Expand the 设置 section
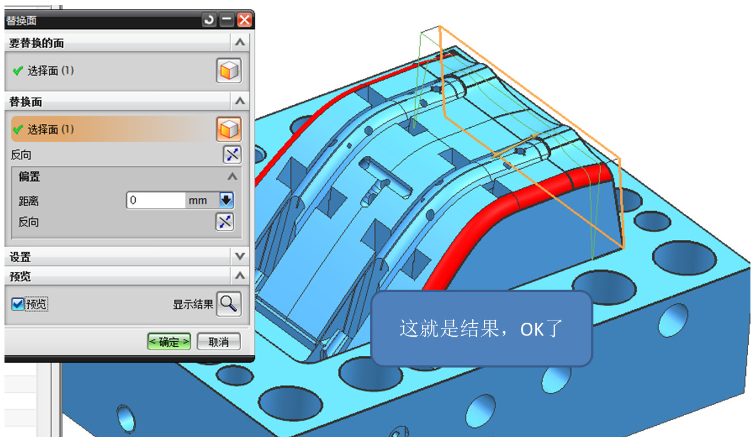Image resolution: width=751 pixels, height=437 pixels. (x=239, y=257)
